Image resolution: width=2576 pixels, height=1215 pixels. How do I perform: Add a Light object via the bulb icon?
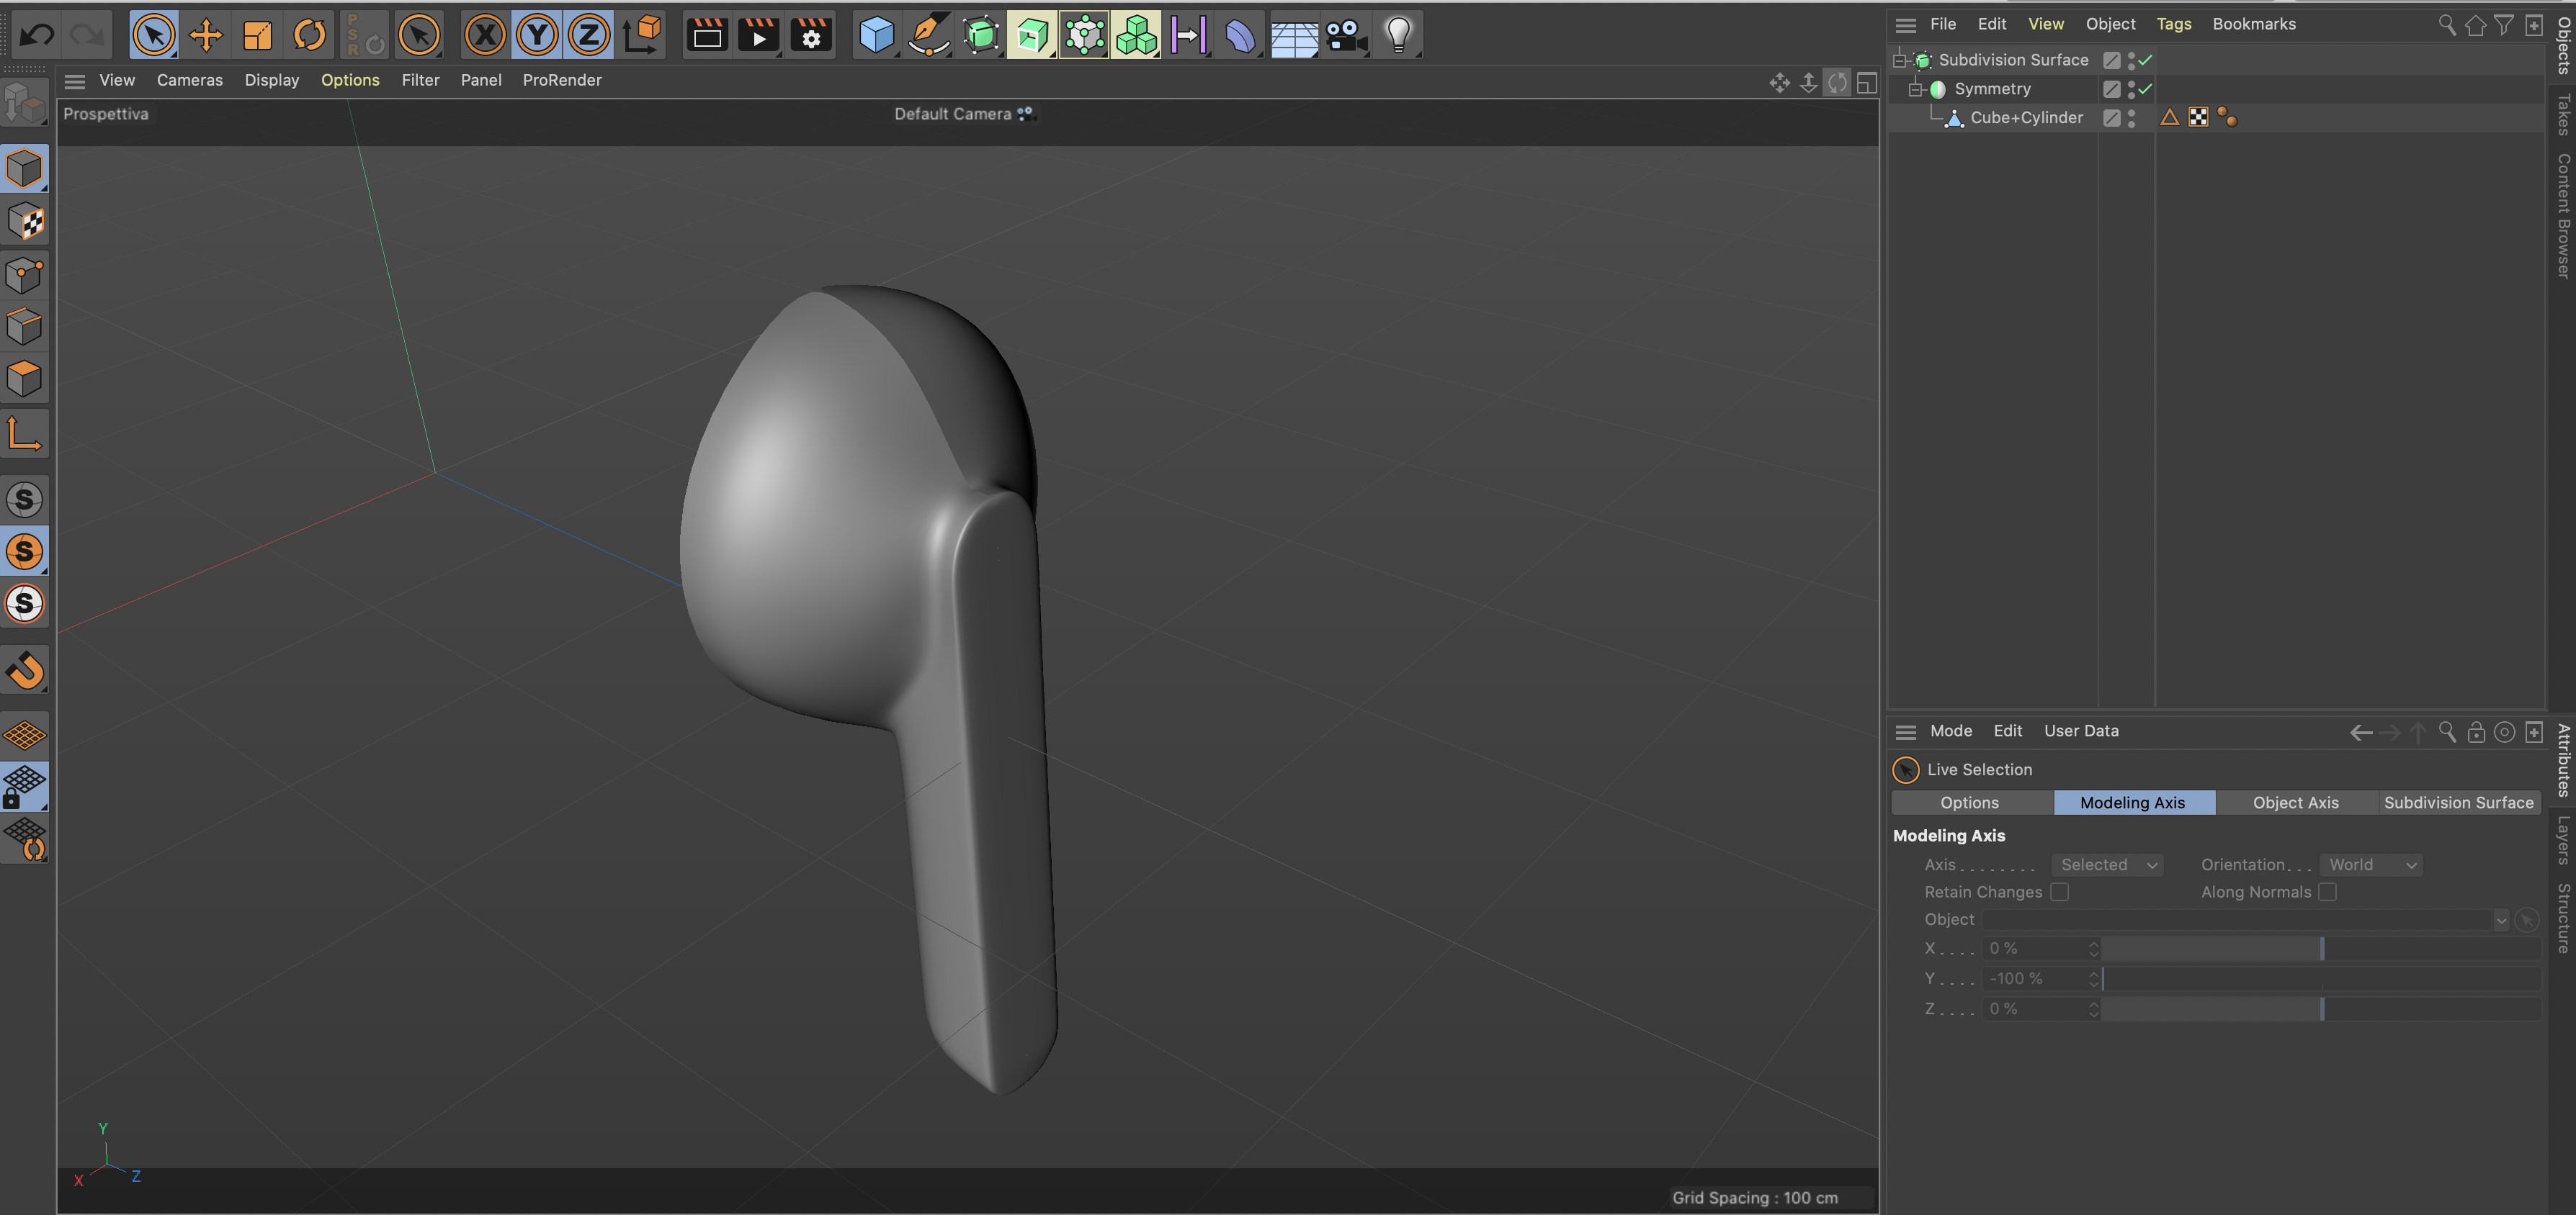coord(1398,36)
